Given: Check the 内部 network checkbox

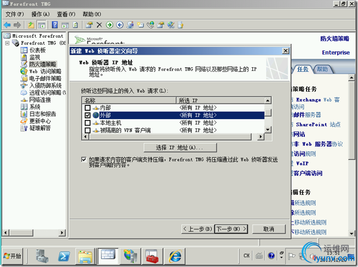Looking at the screenshot, I should point(88,108).
